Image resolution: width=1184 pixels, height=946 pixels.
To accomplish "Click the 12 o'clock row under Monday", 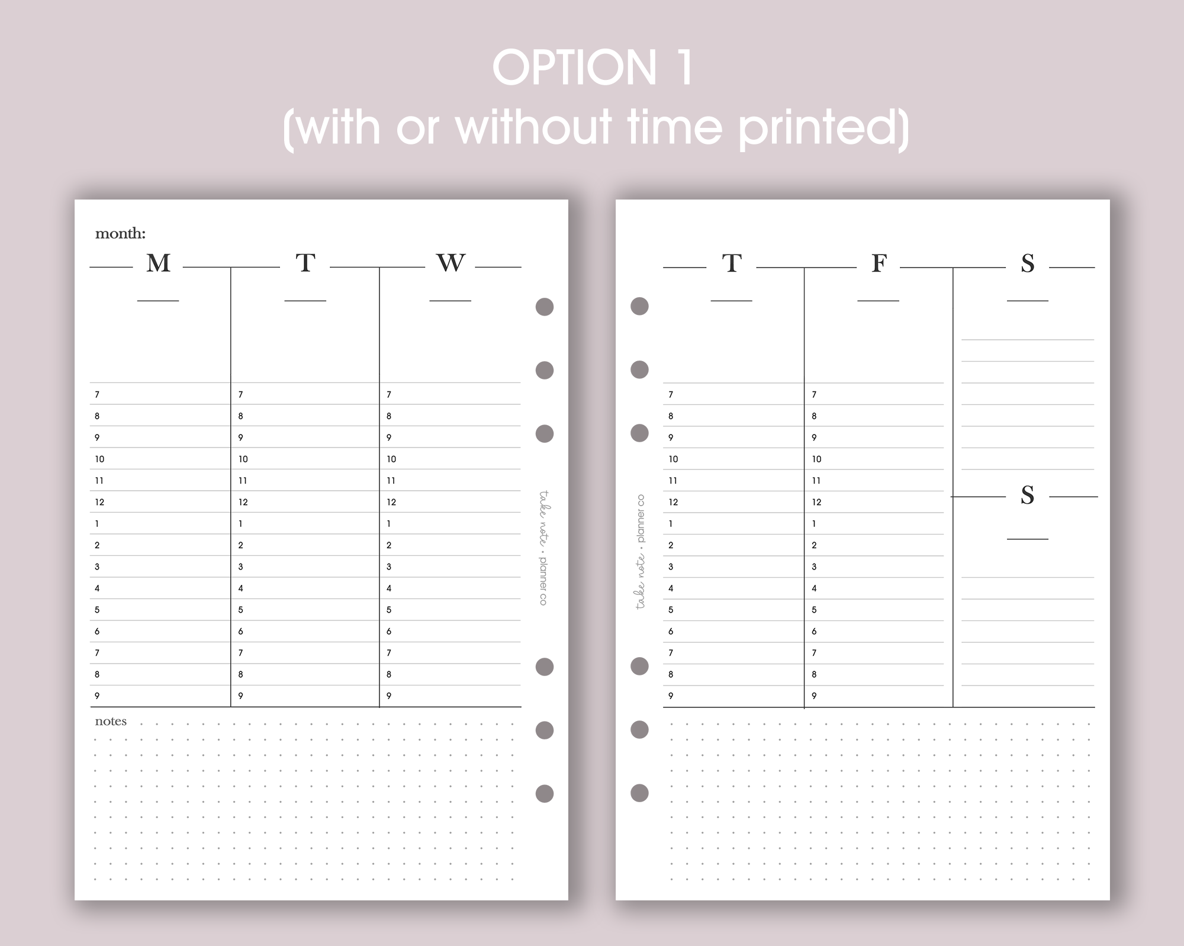I will pyautogui.click(x=160, y=502).
